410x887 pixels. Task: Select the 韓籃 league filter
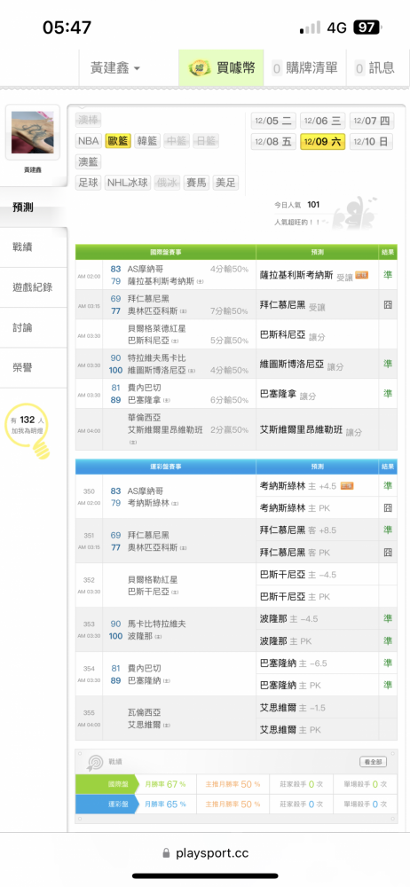tap(147, 141)
